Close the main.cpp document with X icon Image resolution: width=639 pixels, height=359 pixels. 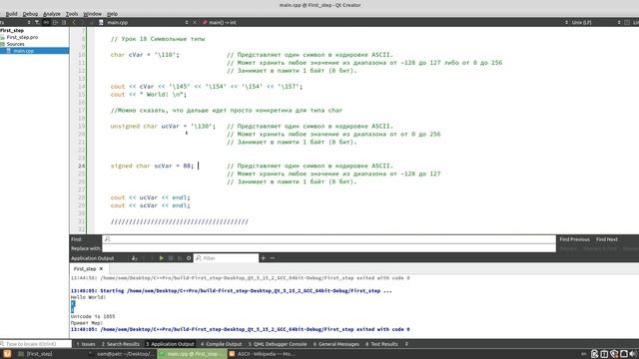pos(195,22)
